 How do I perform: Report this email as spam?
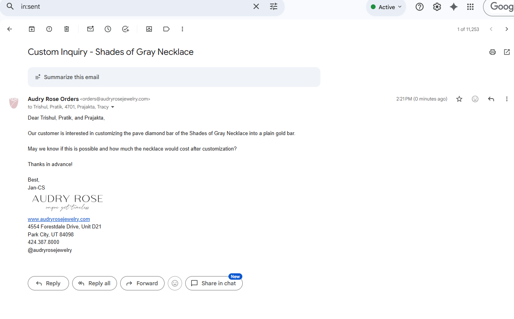[49, 29]
